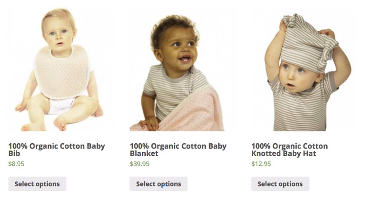Select options for the Baby Bib
The height and width of the screenshot is (203, 376).
(x=37, y=184)
